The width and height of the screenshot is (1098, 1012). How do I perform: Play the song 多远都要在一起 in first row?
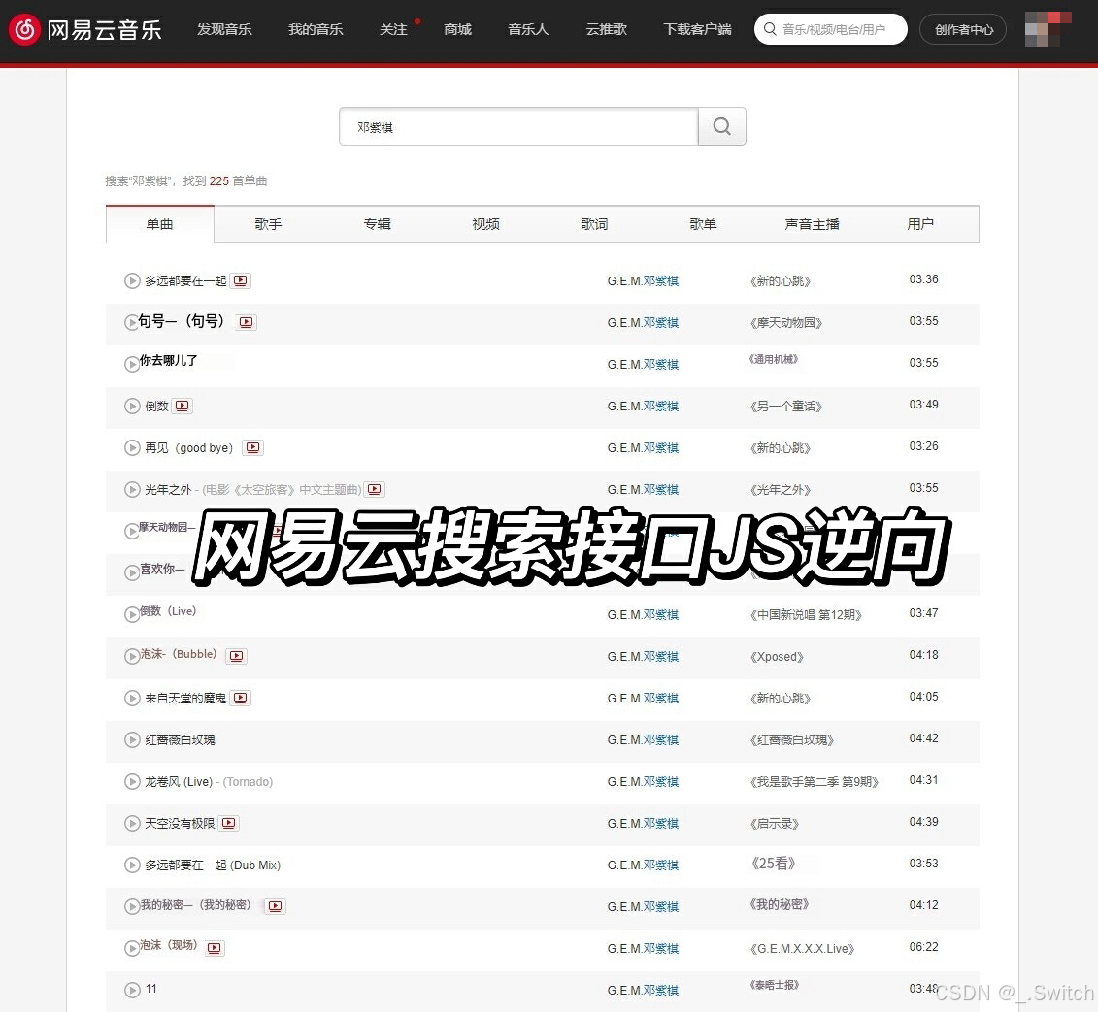(132, 280)
